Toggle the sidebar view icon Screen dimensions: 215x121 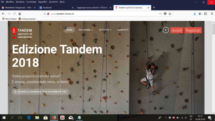(205, 14)
